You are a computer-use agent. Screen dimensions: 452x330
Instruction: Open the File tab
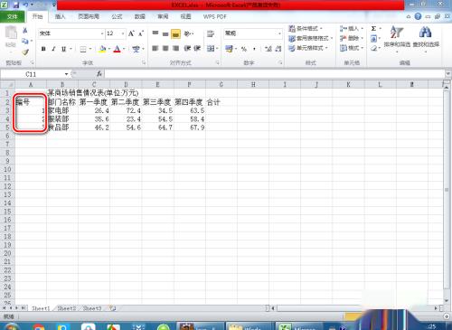[12, 16]
